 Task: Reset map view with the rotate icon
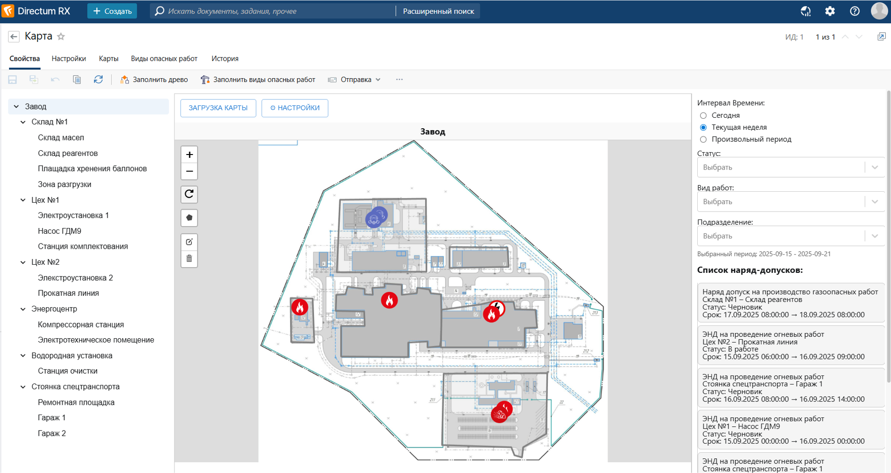[x=189, y=194]
